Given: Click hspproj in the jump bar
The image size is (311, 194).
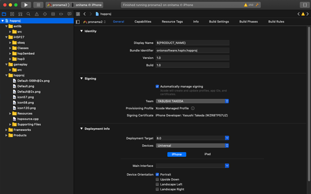Looking at the screenshot, I should click(104, 14).
